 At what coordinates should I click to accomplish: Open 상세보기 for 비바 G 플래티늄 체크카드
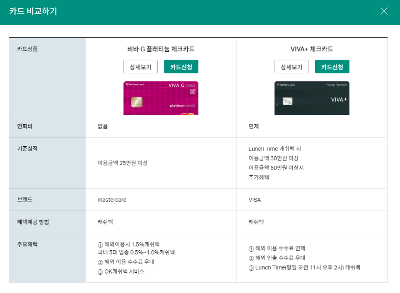[x=140, y=67]
